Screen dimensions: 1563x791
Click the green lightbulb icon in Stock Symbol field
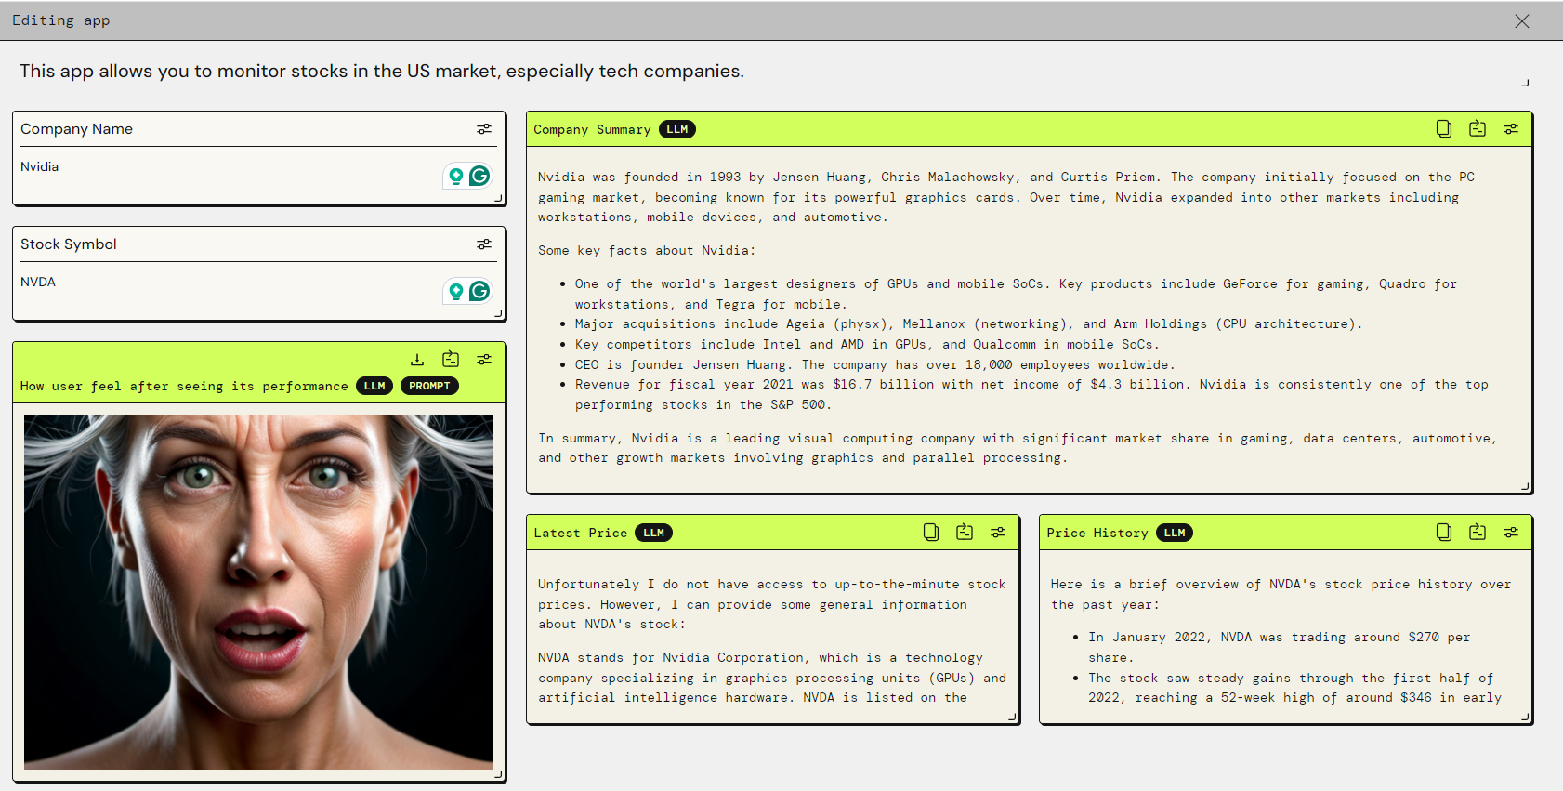(456, 291)
